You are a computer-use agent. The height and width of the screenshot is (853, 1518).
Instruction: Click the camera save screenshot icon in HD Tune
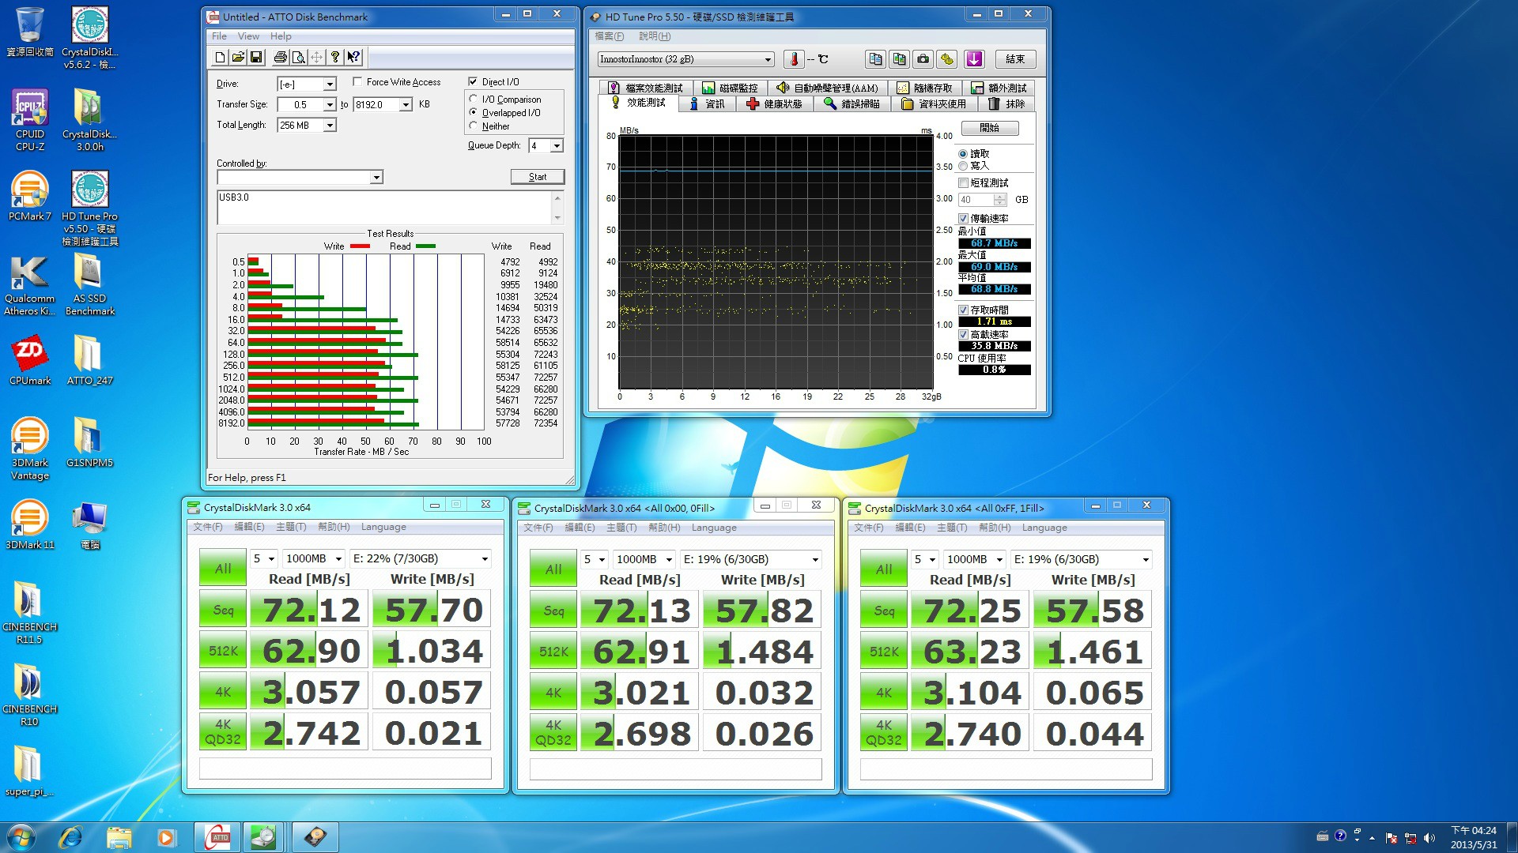923,59
